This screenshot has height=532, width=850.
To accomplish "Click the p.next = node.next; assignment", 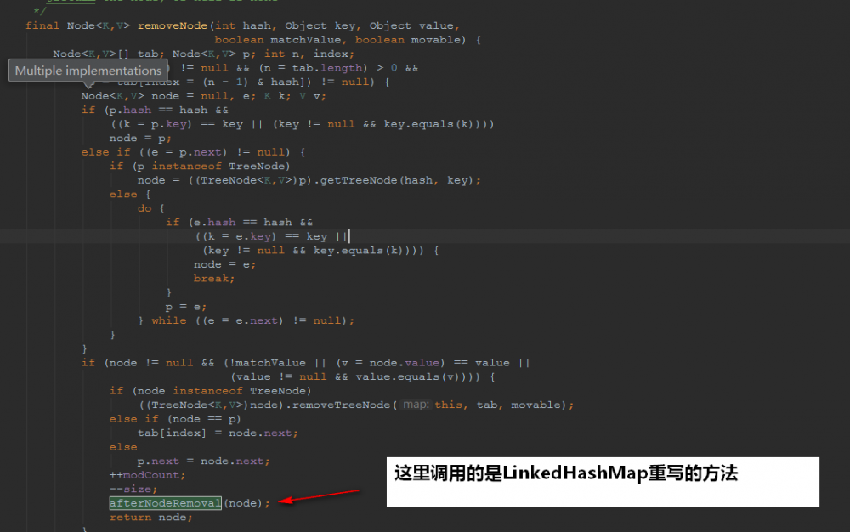I will [204, 461].
